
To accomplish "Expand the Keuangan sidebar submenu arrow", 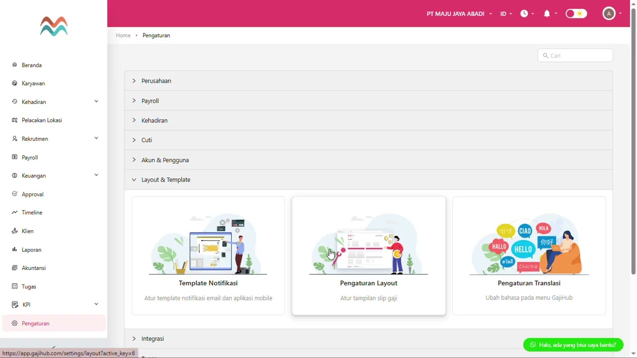I will coord(96,175).
